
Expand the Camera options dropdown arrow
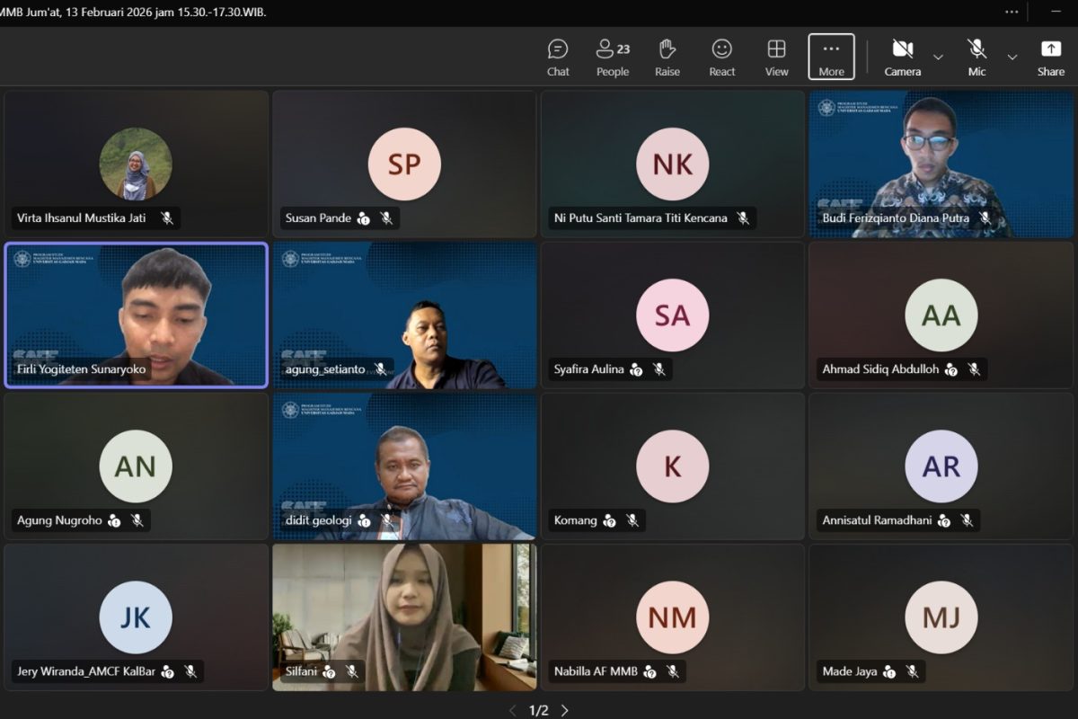(x=938, y=58)
